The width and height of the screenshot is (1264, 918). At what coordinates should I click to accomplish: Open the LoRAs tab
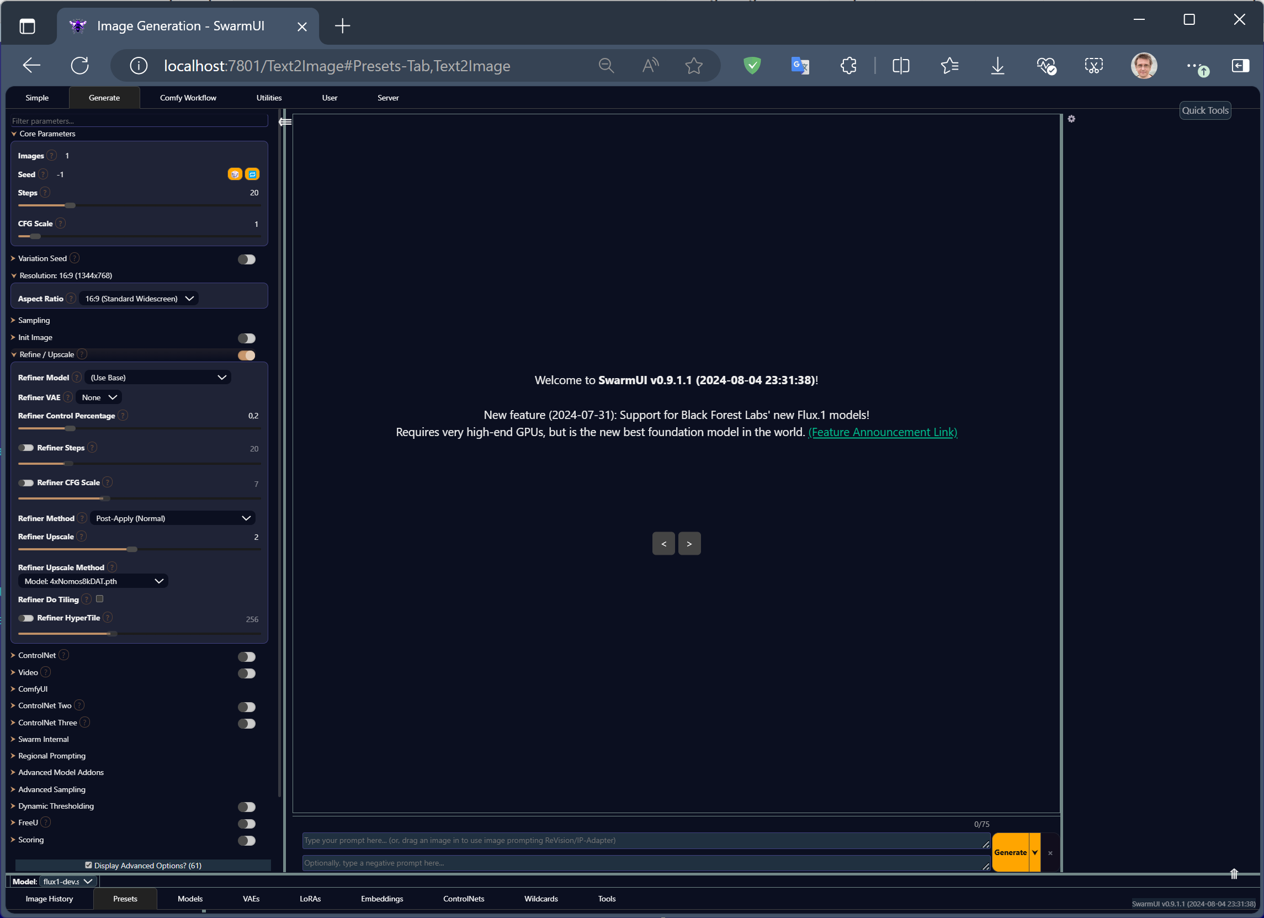(x=310, y=899)
